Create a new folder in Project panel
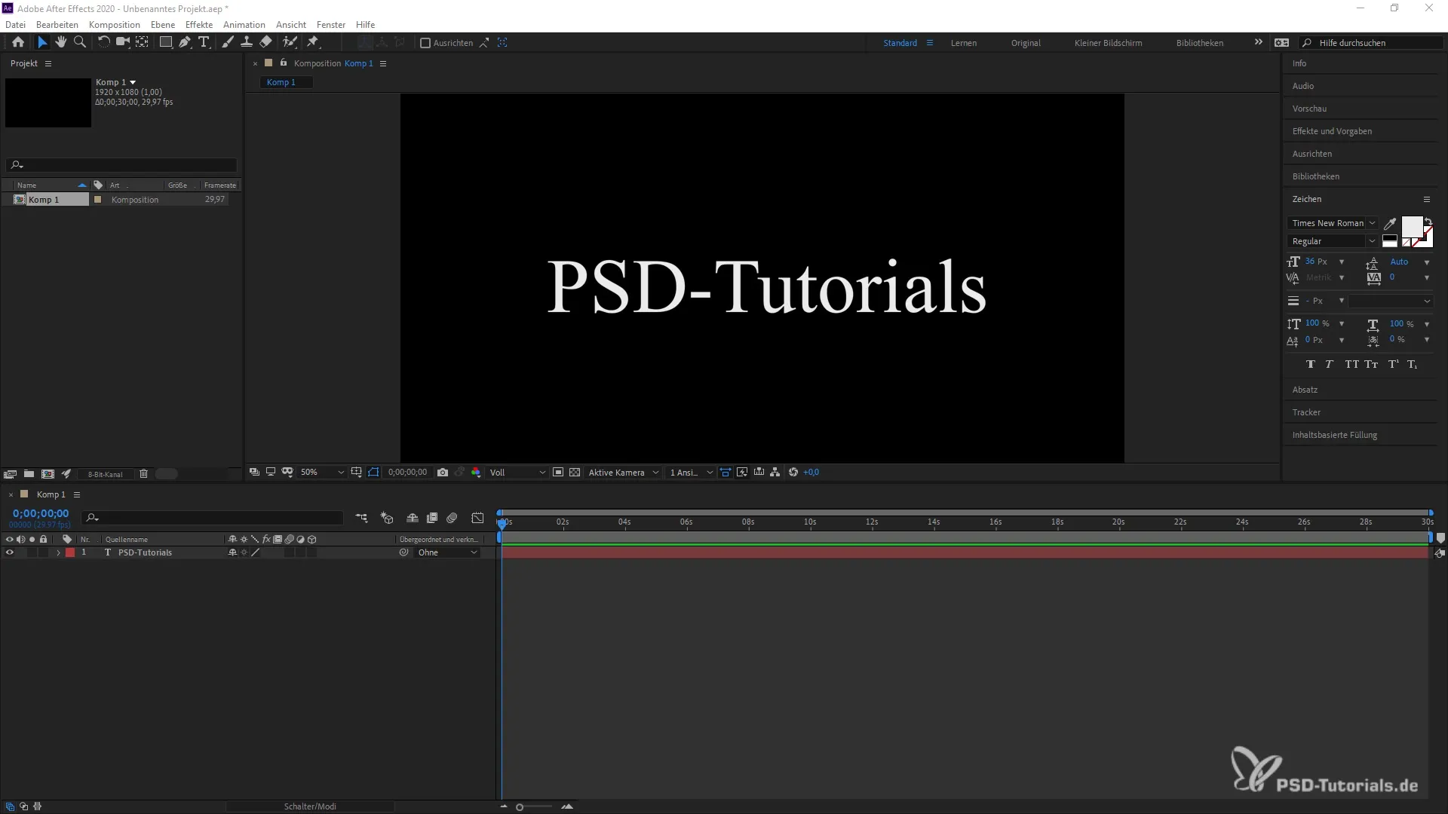The height and width of the screenshot is (814, 1448). point(29,474)
